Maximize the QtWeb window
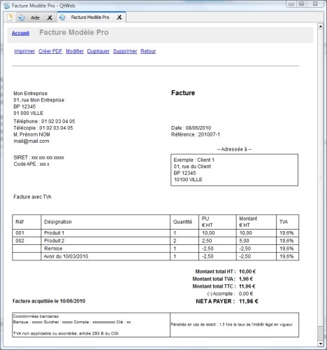 pos(302,3)
